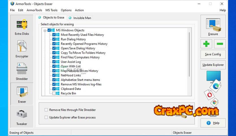Open the Shredder tool

22,71
